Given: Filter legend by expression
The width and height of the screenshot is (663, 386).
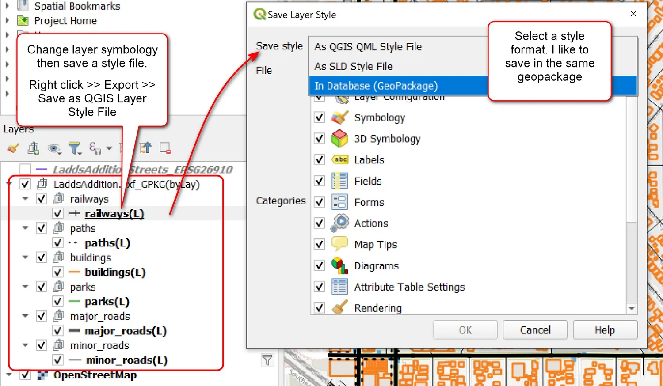Looking at the screenshot, I should pos(94,148).
